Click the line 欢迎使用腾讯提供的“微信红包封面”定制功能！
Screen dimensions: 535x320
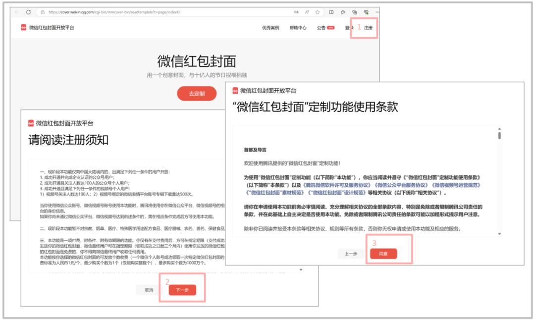click(x=292, y=163)
